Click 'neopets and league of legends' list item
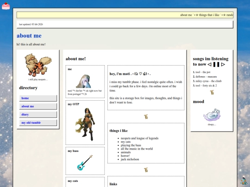This screenshot has width=250, height=187. [x=139, y=138]
